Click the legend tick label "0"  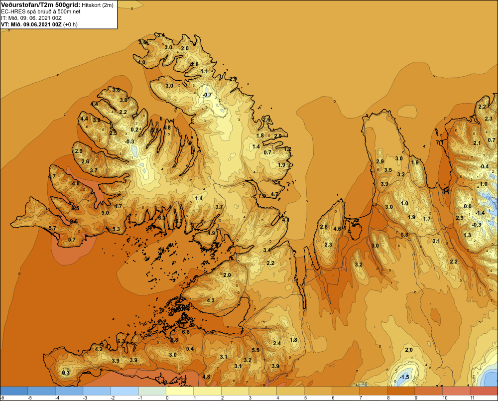click(x=167, y=398)
